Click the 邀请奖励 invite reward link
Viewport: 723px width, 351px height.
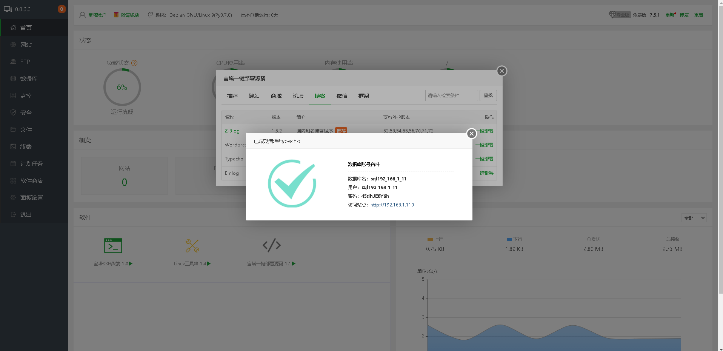[129, 15]
